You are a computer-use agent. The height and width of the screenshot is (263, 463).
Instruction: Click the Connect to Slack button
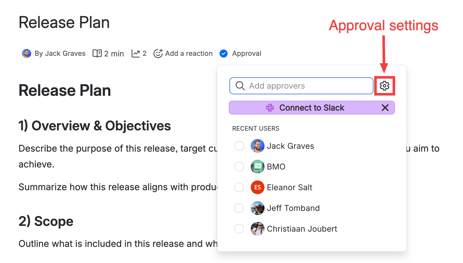pyautogui.click(x=312, y=108)
